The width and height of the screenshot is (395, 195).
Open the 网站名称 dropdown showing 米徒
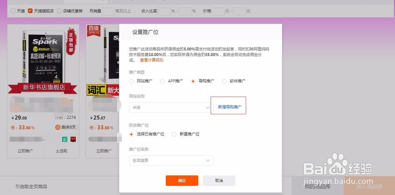click(171, 107)
